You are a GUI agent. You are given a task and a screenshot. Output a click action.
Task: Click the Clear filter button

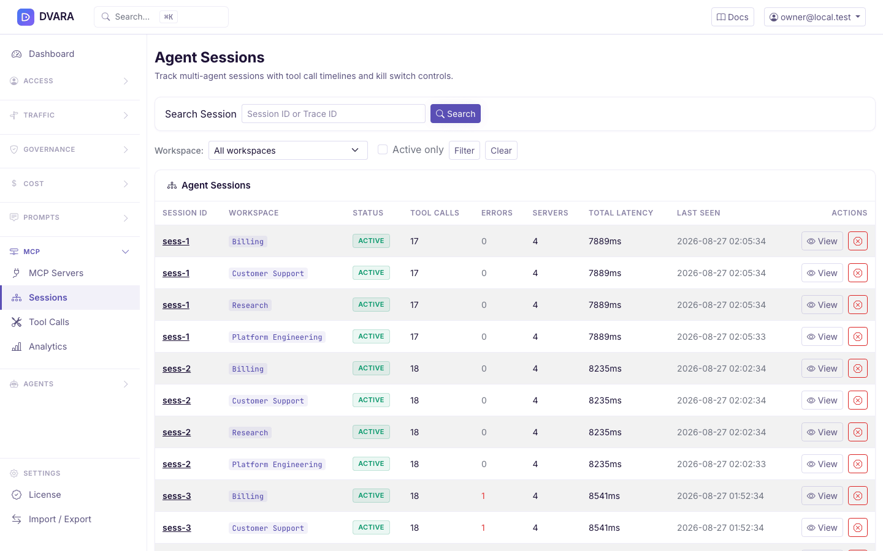click(x=501, y=151)
